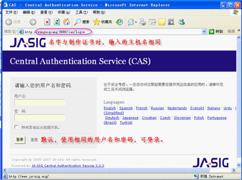Open the 工具(T) menu

click(81, 12)
